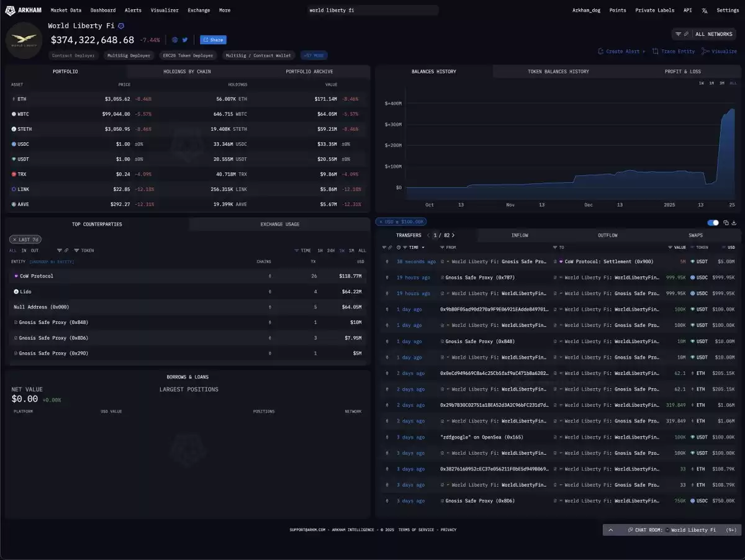Image resolution: width=745 pixels, height=560 pixels.
Task: Click the Lido icon in counterparties
Action: [x=16, y=291]
